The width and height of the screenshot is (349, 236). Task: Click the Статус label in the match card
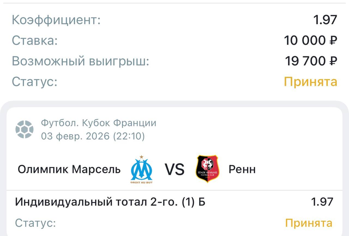click(35, 223)
